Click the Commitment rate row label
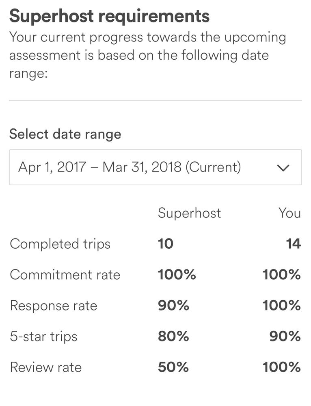311x406 pixels. [65, 275]
